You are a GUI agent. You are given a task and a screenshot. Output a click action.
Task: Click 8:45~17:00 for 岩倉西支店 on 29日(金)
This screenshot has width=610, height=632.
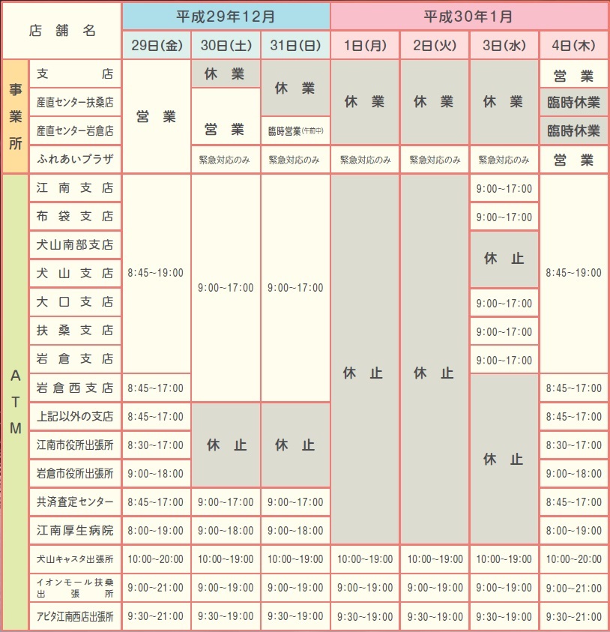coord(157,388)
